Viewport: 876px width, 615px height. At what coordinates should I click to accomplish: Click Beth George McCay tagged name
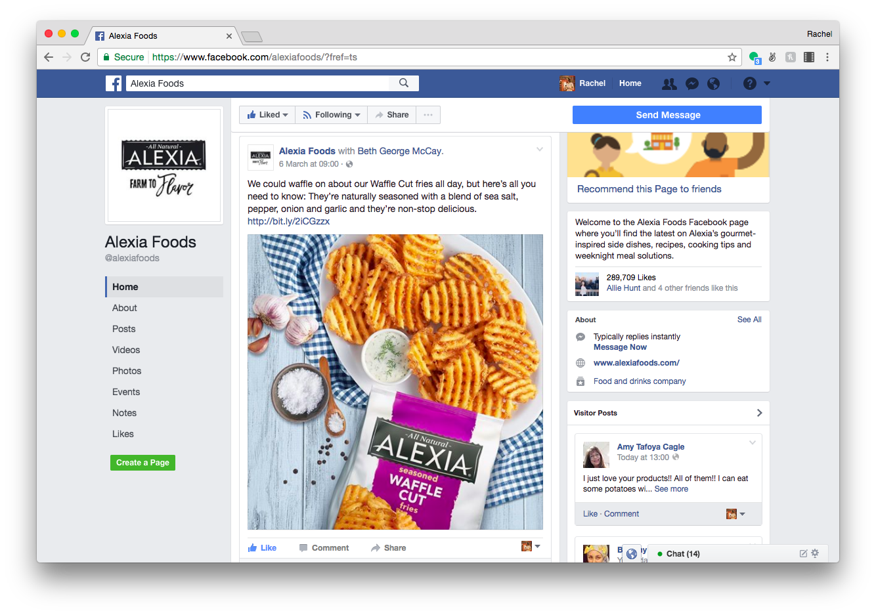pos(399,151)
